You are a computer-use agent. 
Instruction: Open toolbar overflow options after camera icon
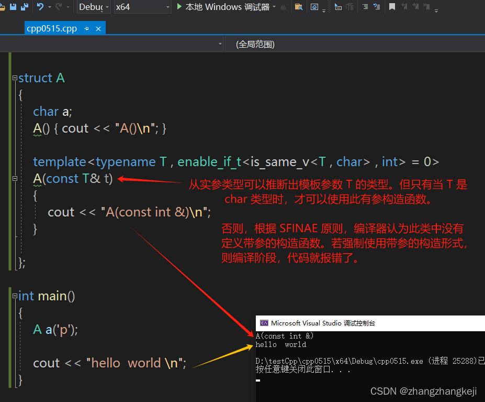pyautogui.click(x=324, y=11)
